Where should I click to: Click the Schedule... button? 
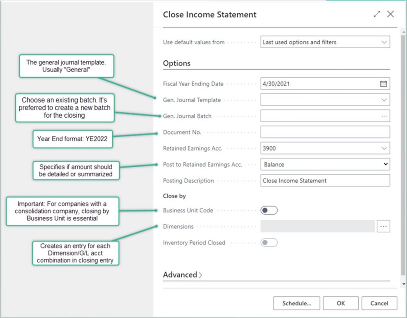point(297,303)
